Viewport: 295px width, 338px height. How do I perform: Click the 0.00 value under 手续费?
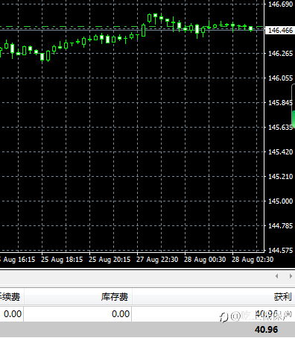coord(13,314)
